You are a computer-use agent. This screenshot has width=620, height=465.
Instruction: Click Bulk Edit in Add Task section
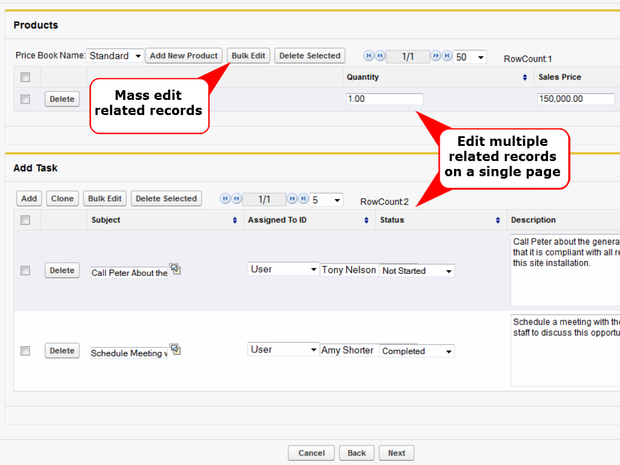[105, 199]
